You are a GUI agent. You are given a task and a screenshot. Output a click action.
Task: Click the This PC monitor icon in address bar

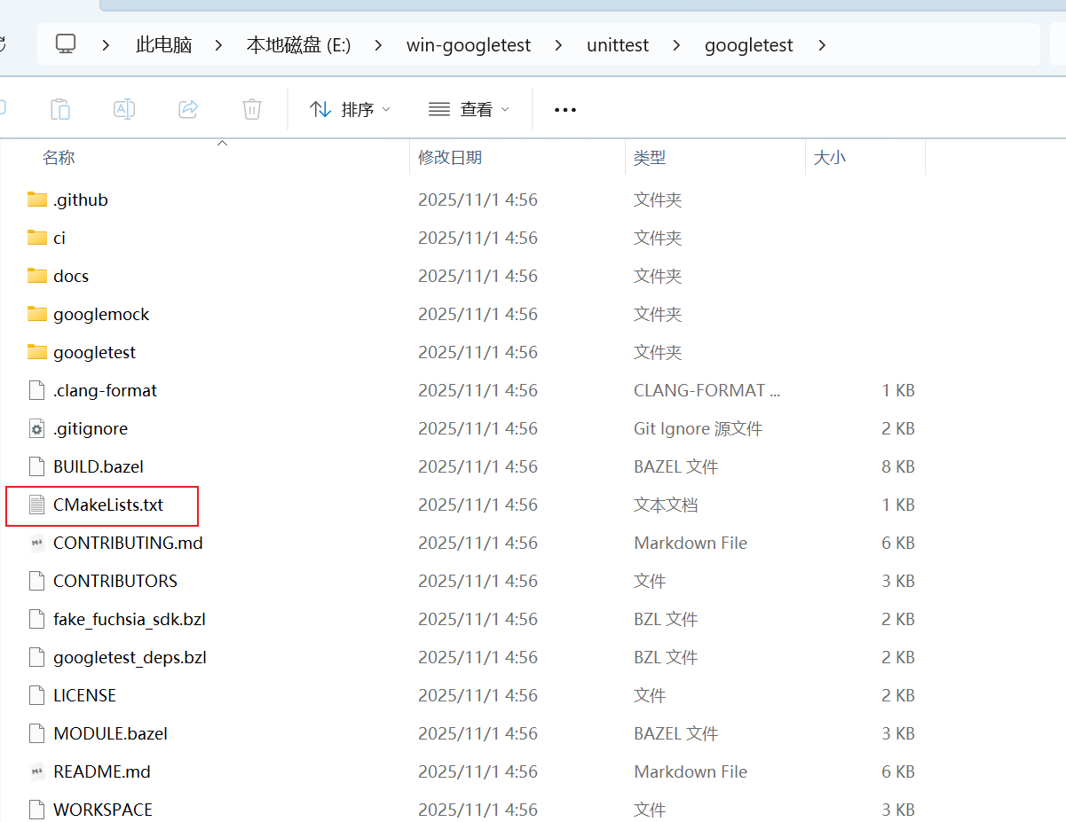[65, 43]
